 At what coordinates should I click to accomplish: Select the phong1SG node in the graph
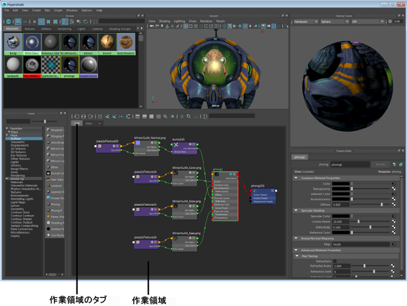(263, 196)
